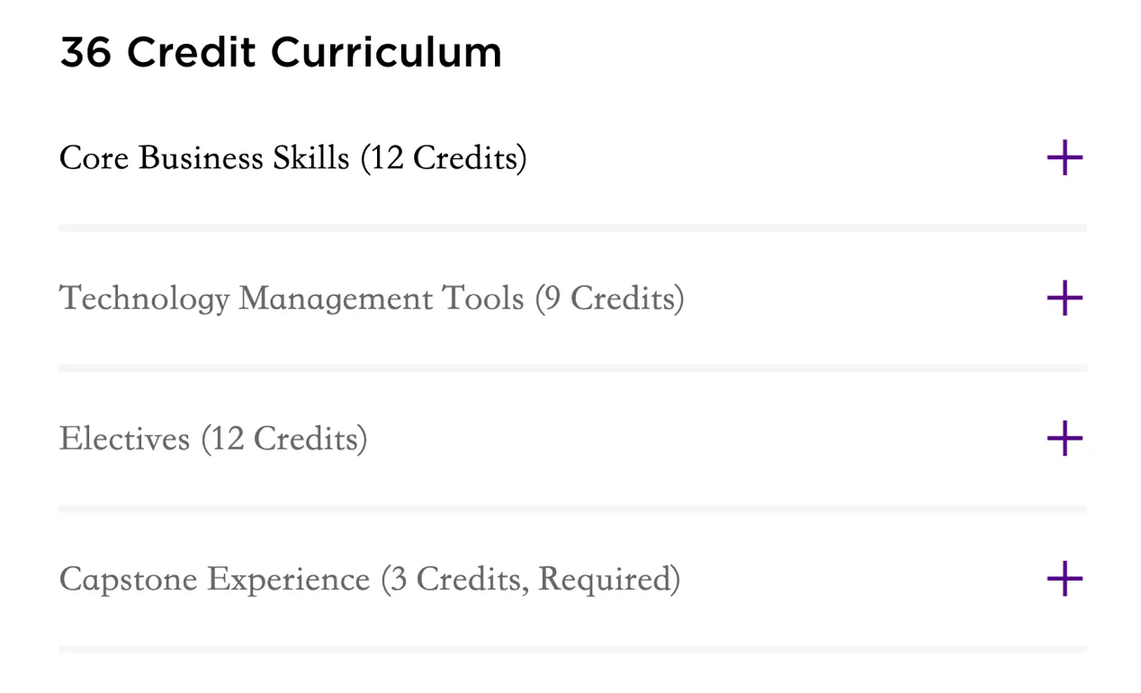This screenshot has width=1141, height=693.
Task: Click the divider line beneath Electives
Action: click(572, 509)
